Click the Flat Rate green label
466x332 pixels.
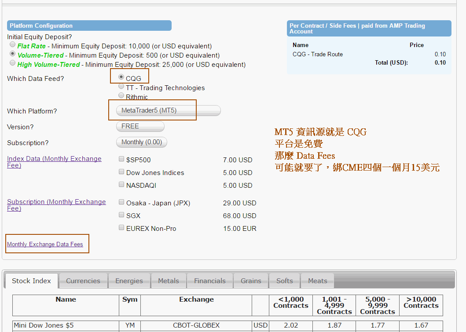32,46
